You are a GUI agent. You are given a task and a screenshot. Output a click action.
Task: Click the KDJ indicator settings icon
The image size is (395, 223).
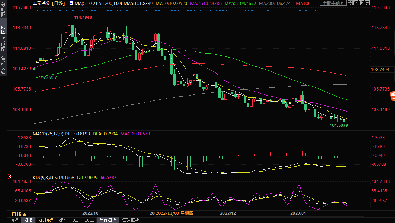10,176
